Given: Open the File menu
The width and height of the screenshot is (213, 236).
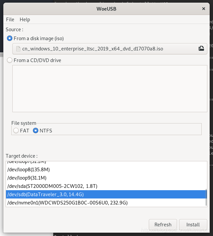Looking at the screenshot, I should tap(10, 20).
